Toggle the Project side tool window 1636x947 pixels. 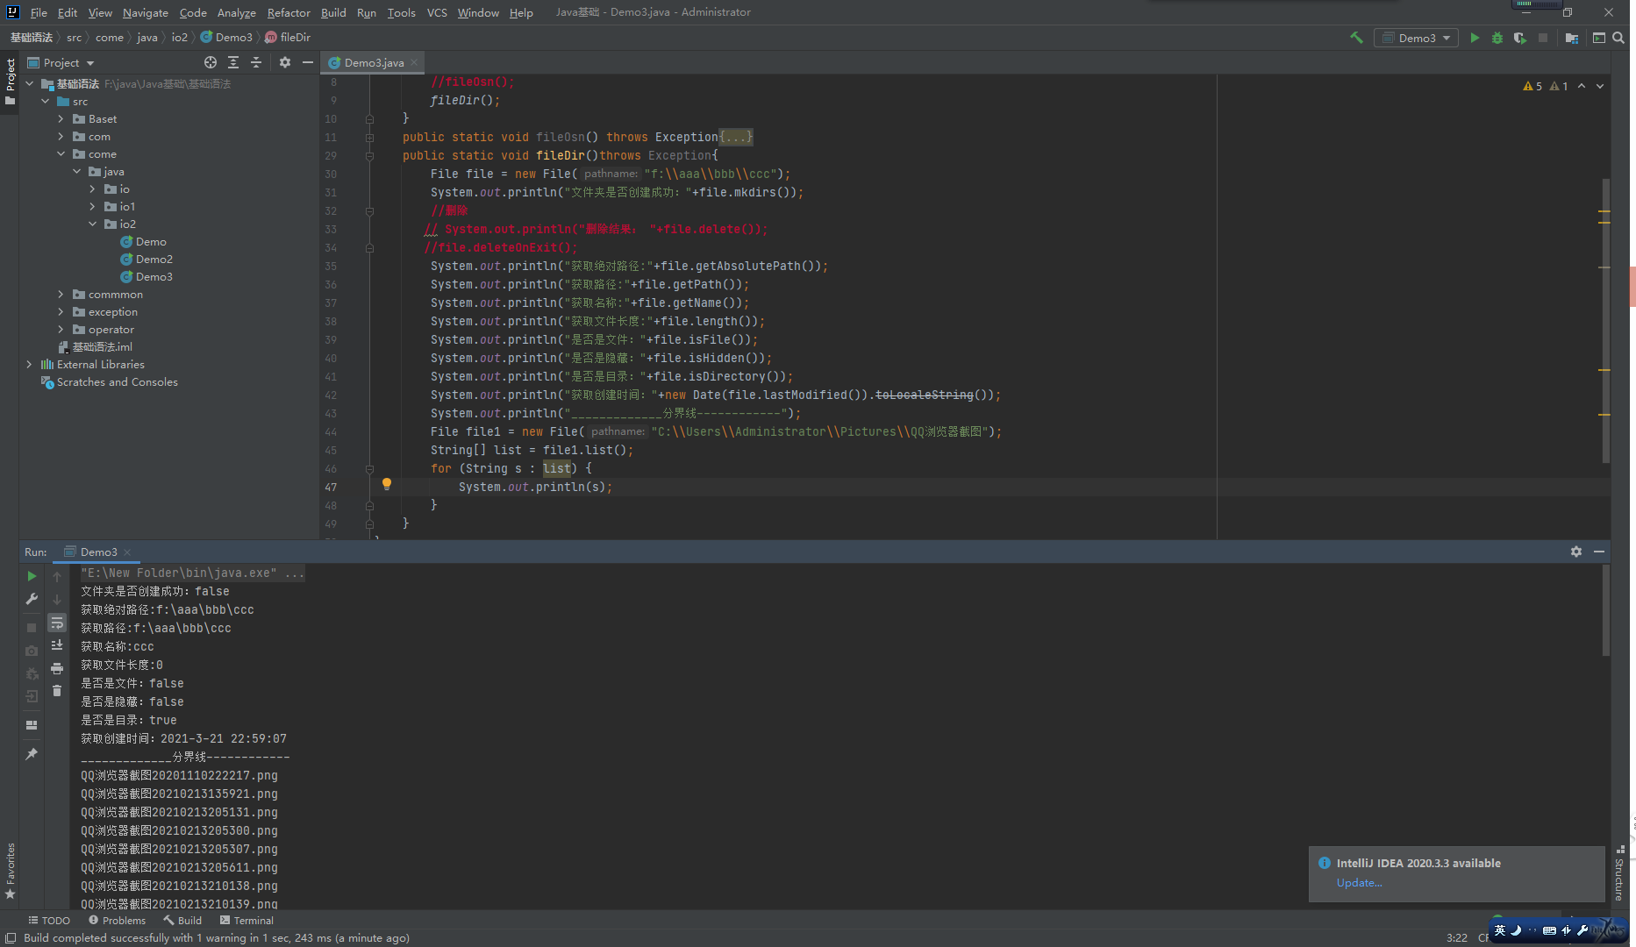[10, 82]
